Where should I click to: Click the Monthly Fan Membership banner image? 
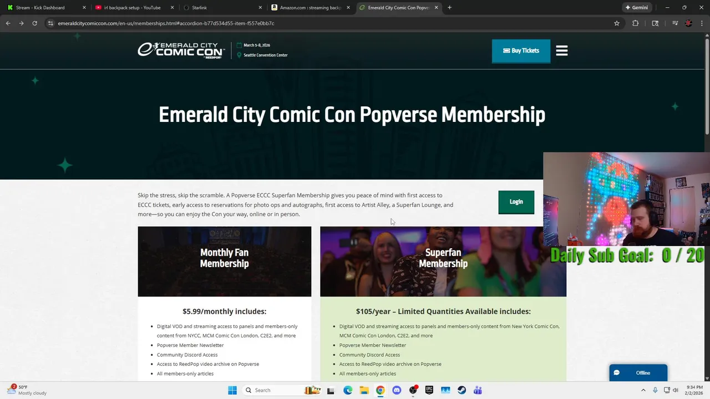click(224, 262)
